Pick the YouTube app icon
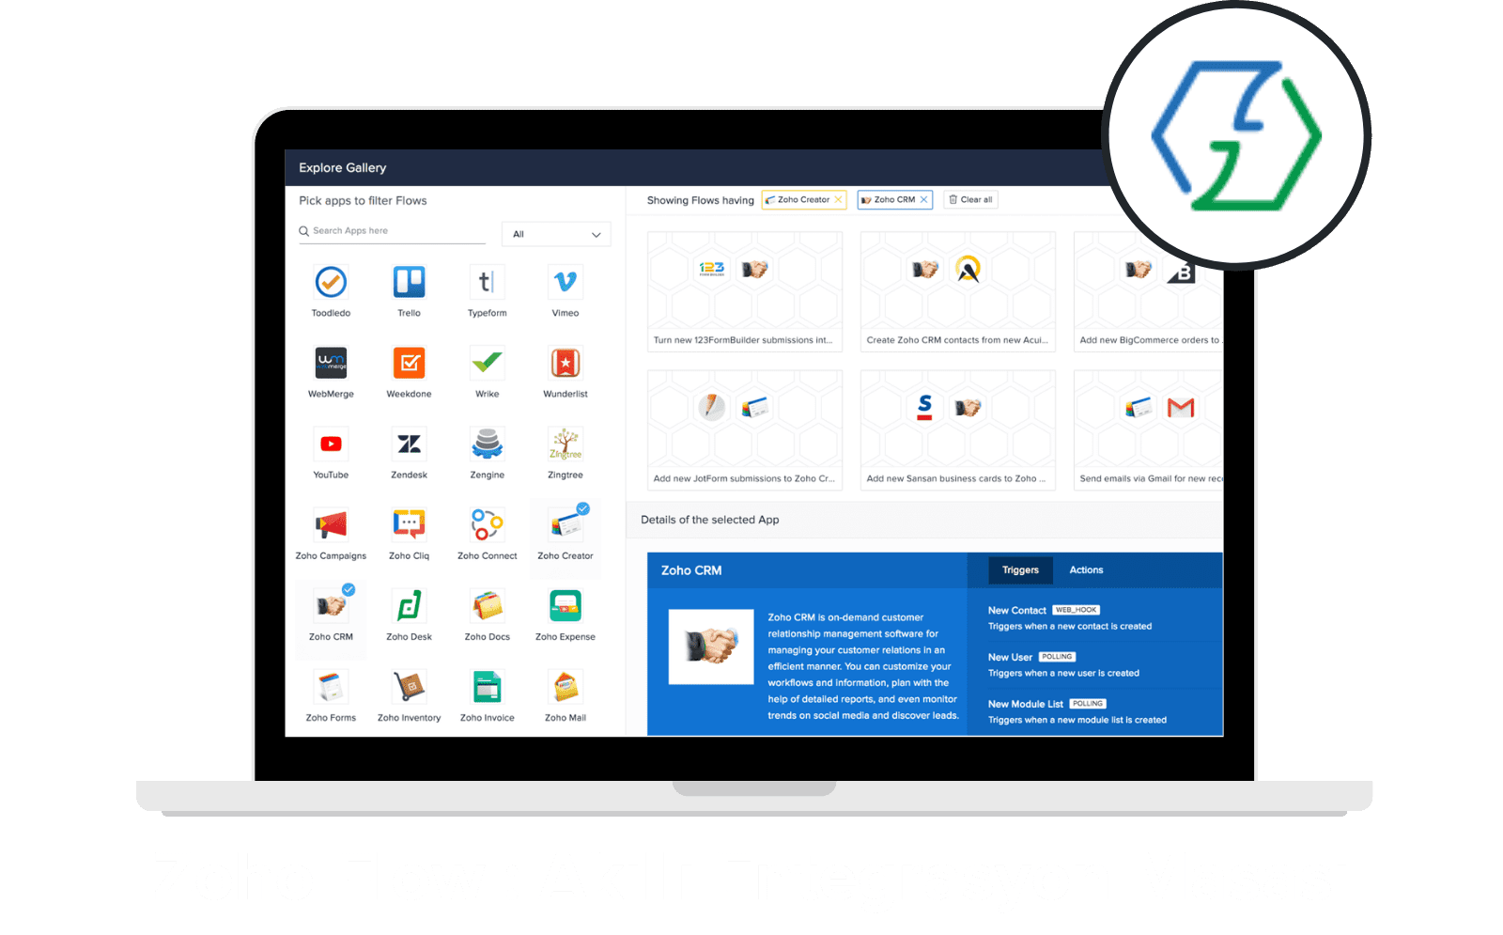The height and width of the screenshot is (935, 1503). coord(331,444)
